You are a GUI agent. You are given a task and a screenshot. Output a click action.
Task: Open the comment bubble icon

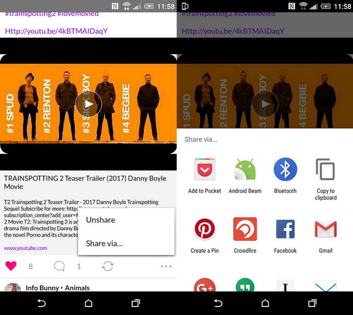60,266
